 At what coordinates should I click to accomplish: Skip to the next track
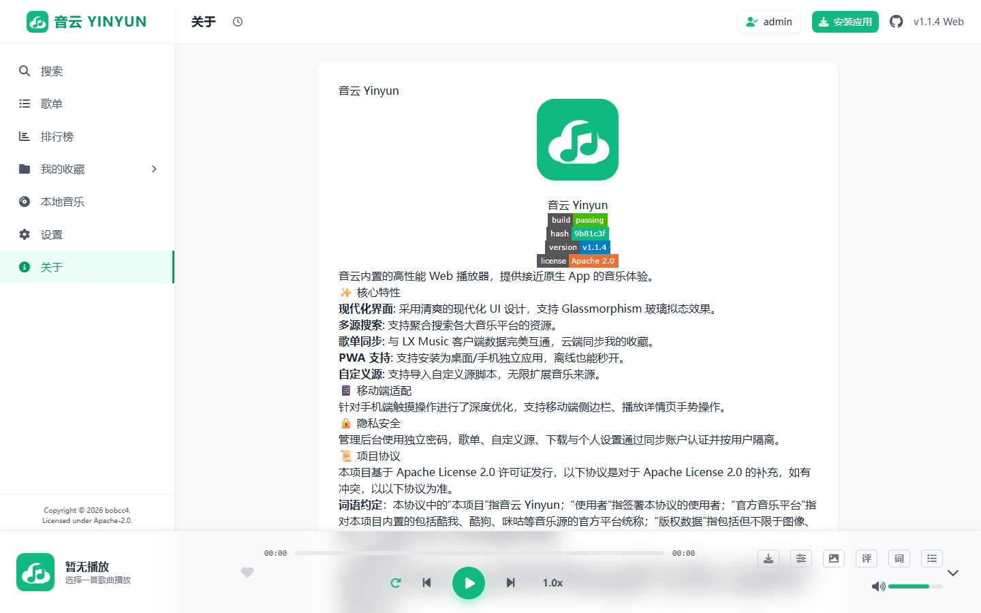(510, 583)
